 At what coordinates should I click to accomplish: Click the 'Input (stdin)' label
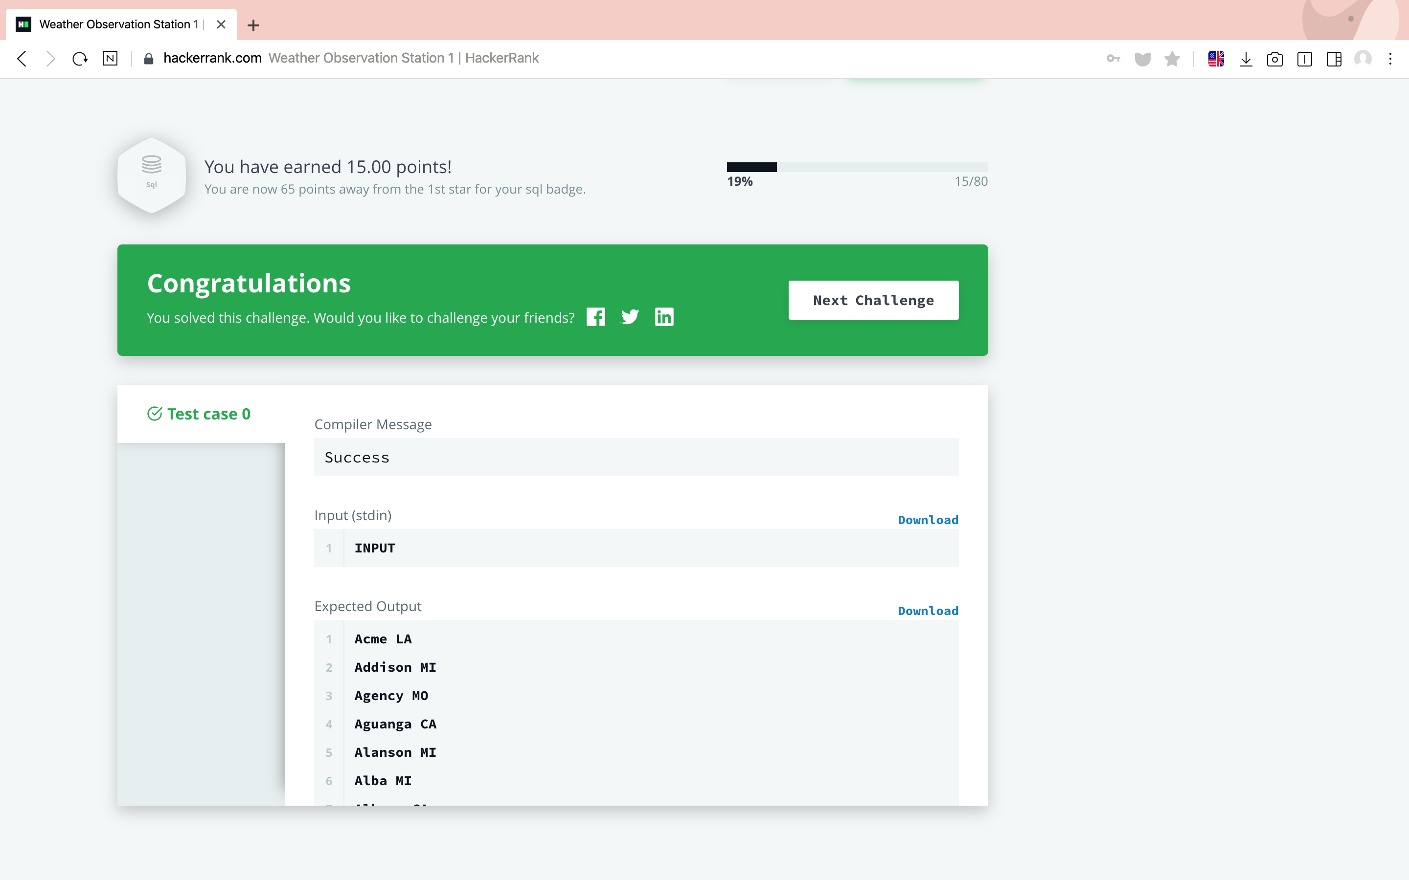click(353, 515)
